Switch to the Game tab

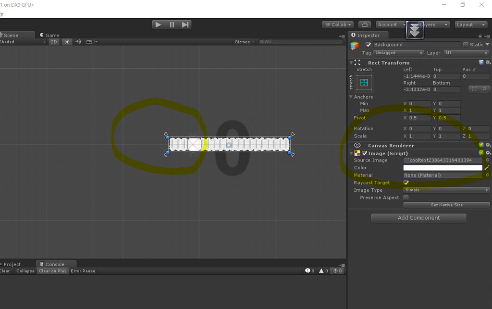(x=49, y=35)
